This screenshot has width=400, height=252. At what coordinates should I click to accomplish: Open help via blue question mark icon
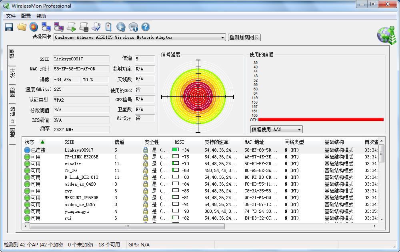tap(146, 27)
